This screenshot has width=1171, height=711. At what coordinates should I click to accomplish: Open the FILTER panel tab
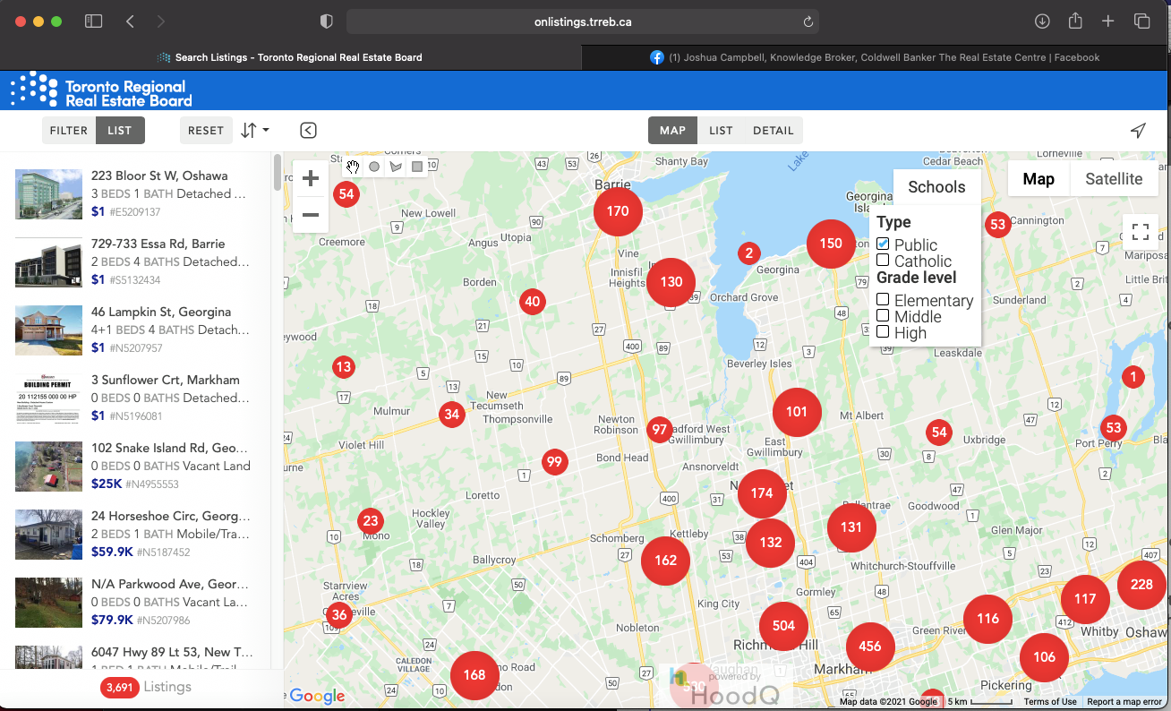tap(69, 131)
